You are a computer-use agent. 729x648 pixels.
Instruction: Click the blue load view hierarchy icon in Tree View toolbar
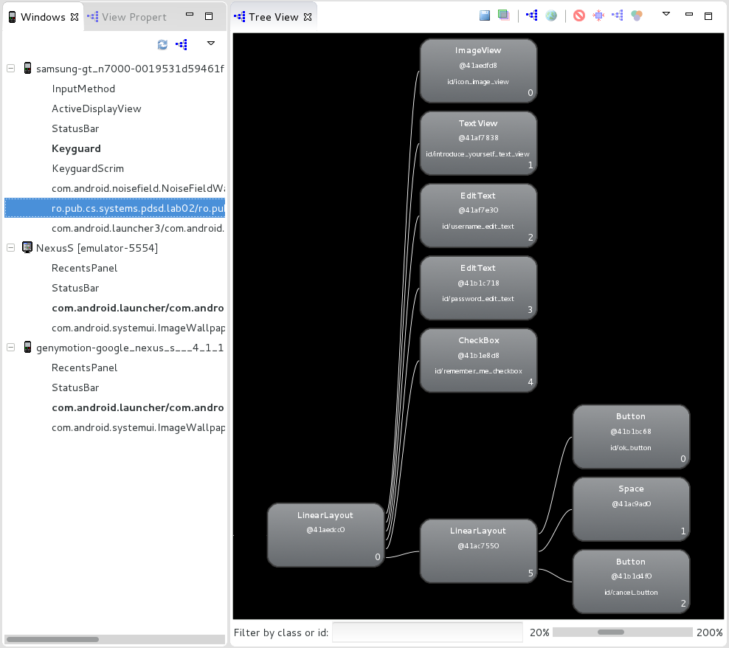(532, 15)
